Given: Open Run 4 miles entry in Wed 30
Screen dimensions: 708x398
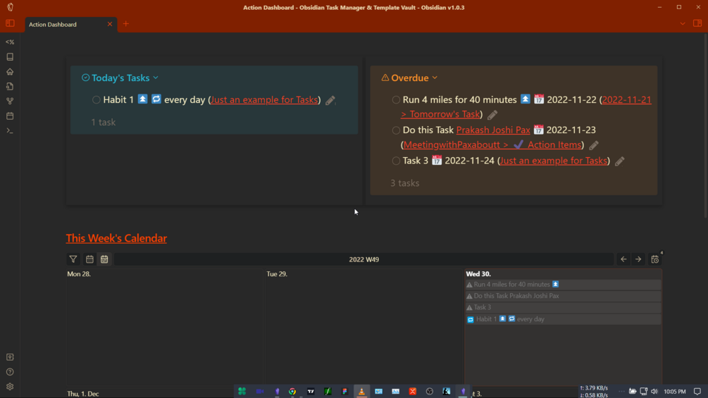Looking at the screenshot, I should [x=563, y=285].
